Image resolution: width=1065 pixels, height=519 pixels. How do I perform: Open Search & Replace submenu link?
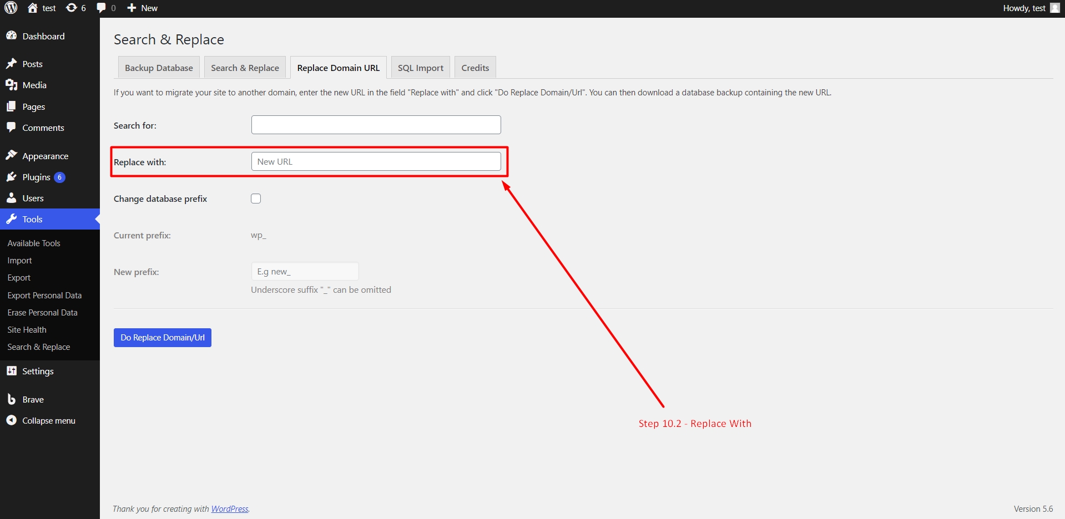pyautogui.click(x=39, y=347)
